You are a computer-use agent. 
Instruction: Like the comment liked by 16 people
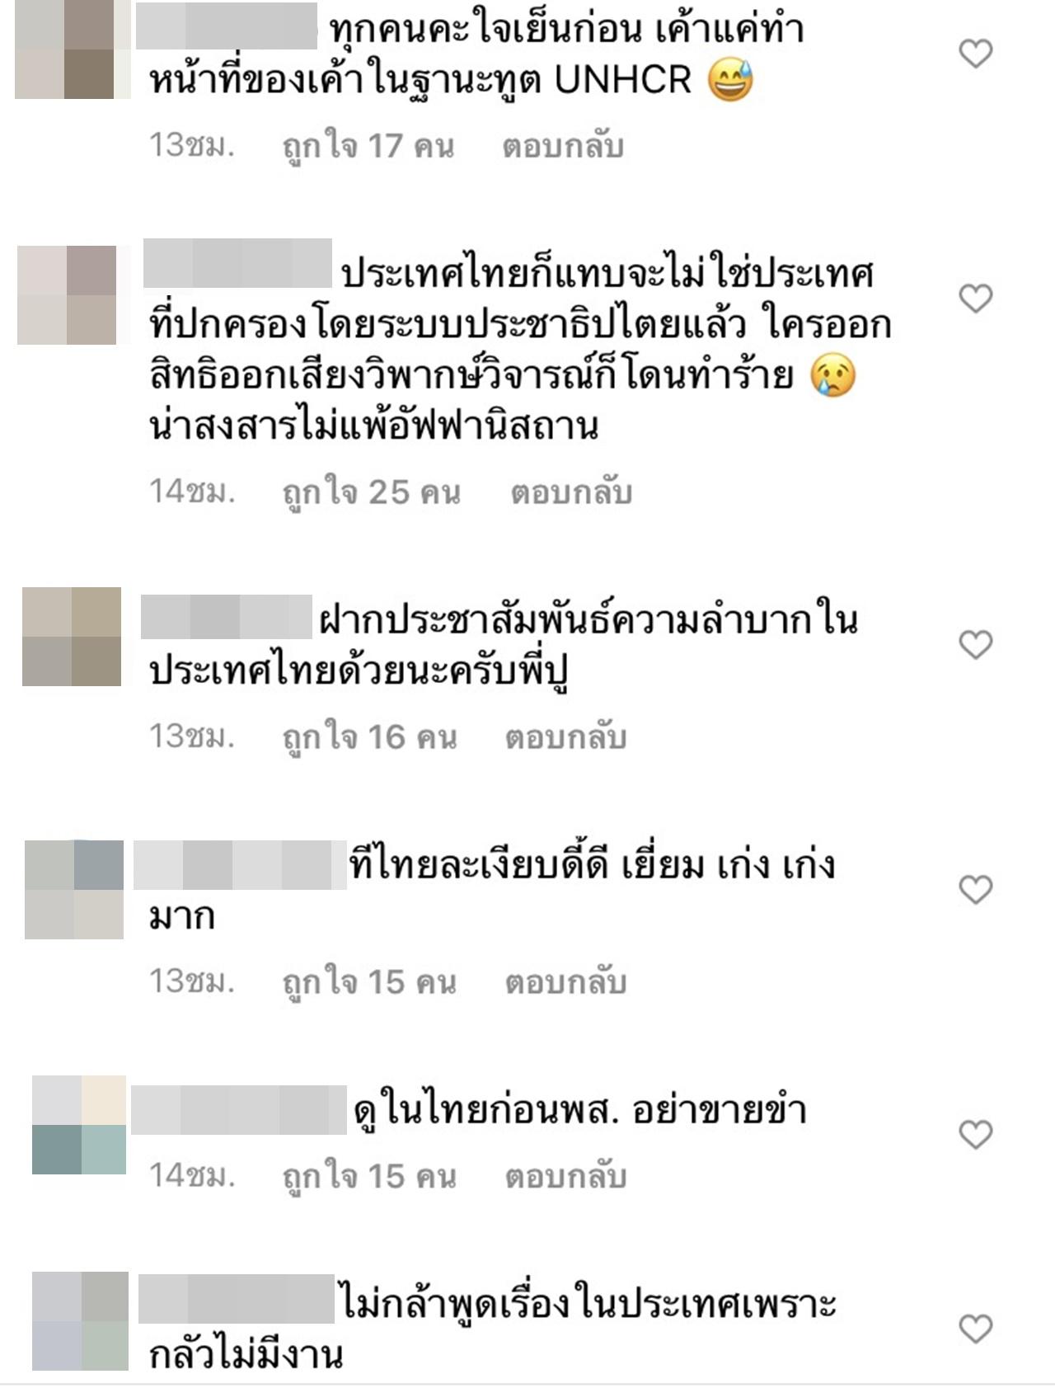pyautogui.click(x=976, y=644)
